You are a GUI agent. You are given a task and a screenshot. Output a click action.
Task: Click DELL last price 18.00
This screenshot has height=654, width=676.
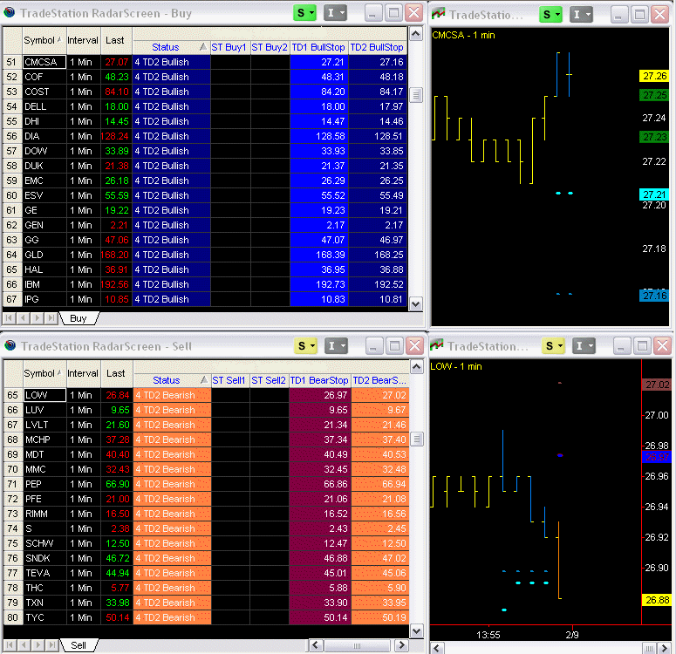(x=116, y=106)
